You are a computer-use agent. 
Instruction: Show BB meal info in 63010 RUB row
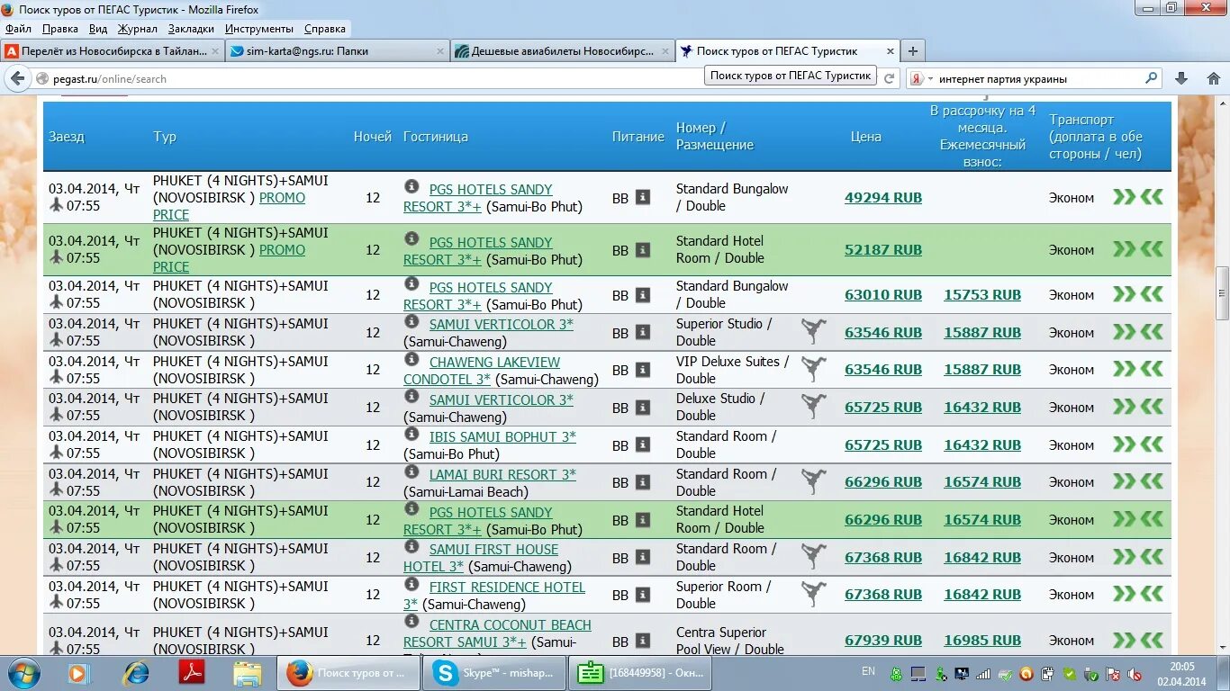tap(643, 294)
